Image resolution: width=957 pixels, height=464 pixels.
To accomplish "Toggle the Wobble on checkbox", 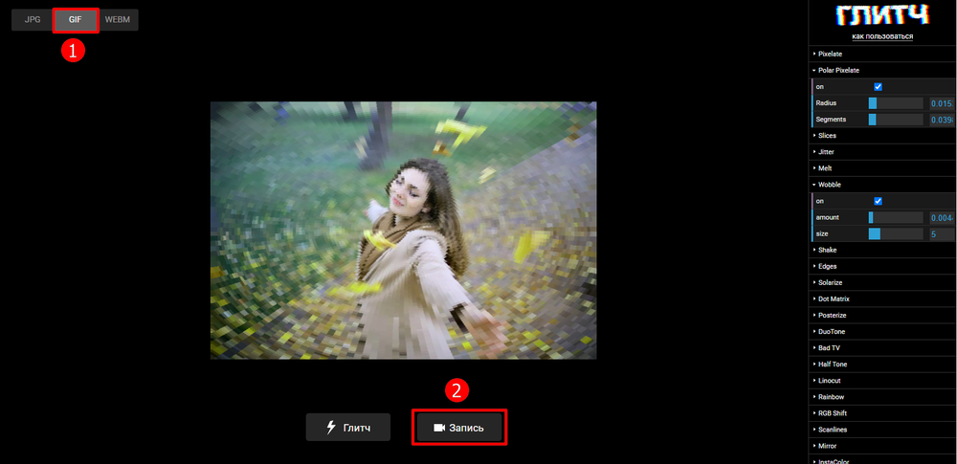I will (x=878, y=201).
